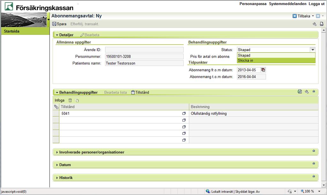327x195 pixels.
Task: Click the Beskrivning column header
Action: coord(254,107)
